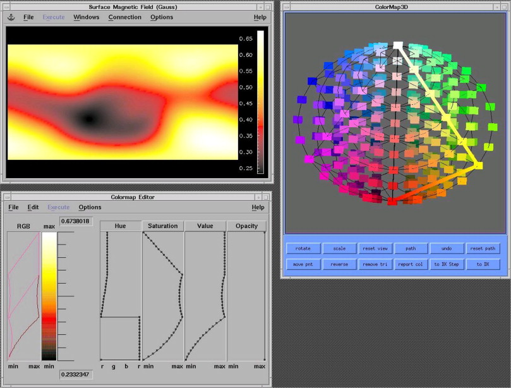Click the scale button in ColorMap3D
The height and width of the screenshot is (388, 511).
339,248
